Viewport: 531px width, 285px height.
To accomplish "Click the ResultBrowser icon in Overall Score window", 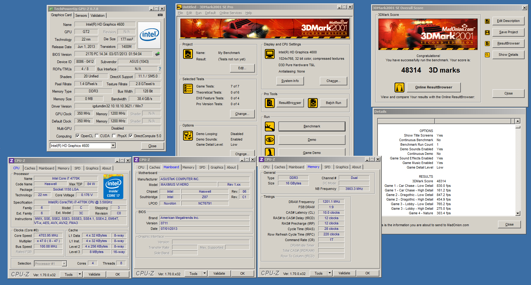I will (x=487, y=44).
